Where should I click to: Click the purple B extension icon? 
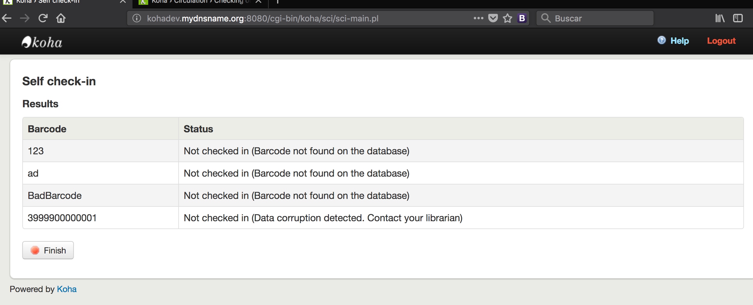coord(522,18)
